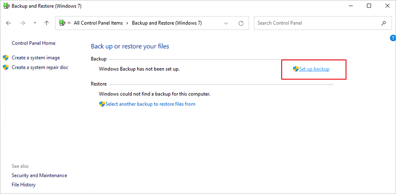The height and width of the screenshot is (194, 396).
Task: Expand breadcrumb arrow after All Control Panel Items
Action: [127, 23]
